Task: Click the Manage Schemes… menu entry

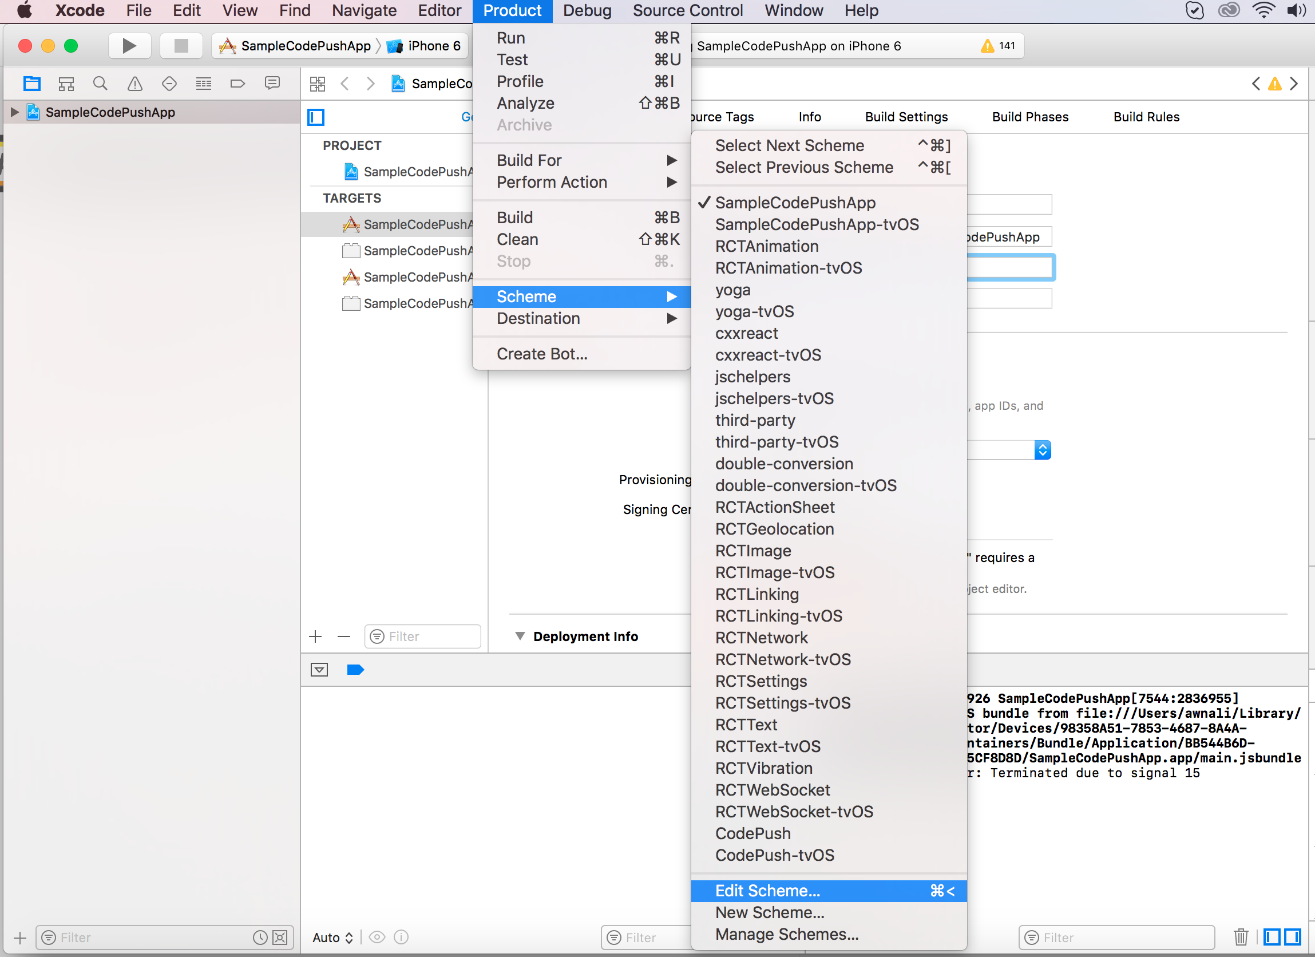Action: point(786,934)
